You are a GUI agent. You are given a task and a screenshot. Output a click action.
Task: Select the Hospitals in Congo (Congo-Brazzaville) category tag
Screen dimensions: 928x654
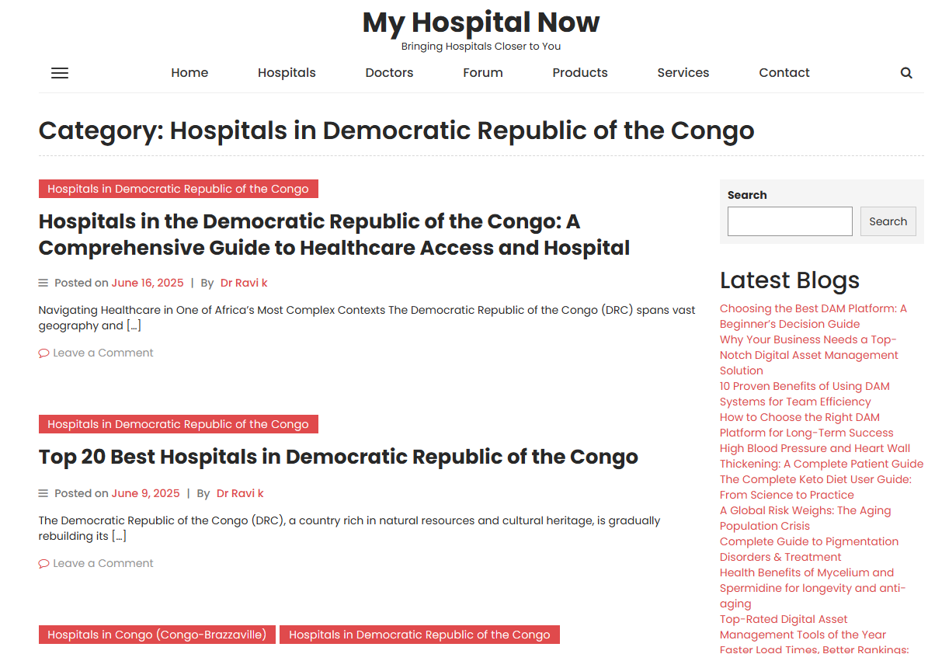point(157,635)
